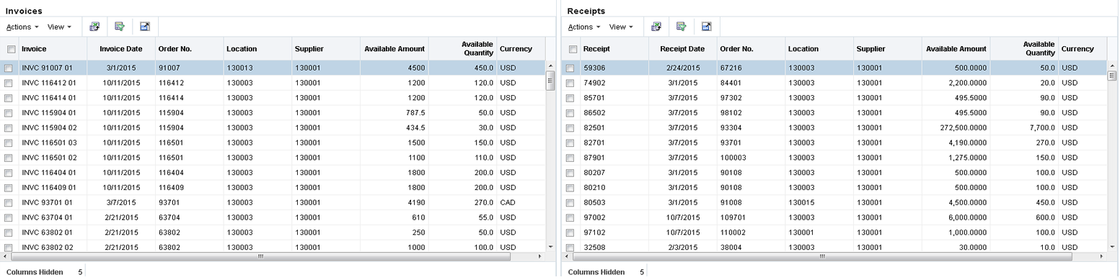
Task: Toggle Query By Example filter in Receipts
Action: [682, 27]
